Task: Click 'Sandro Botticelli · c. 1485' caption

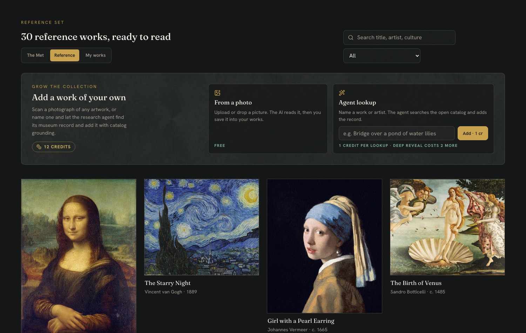Action: (418, 292)
